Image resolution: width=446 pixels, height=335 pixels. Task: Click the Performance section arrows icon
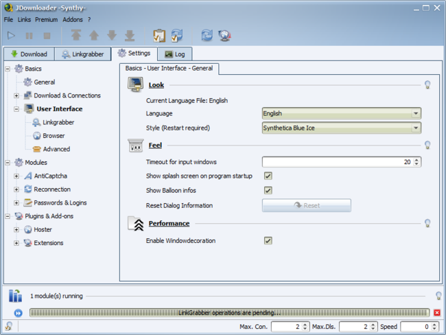pyautogui.click(x=136, y=223)
